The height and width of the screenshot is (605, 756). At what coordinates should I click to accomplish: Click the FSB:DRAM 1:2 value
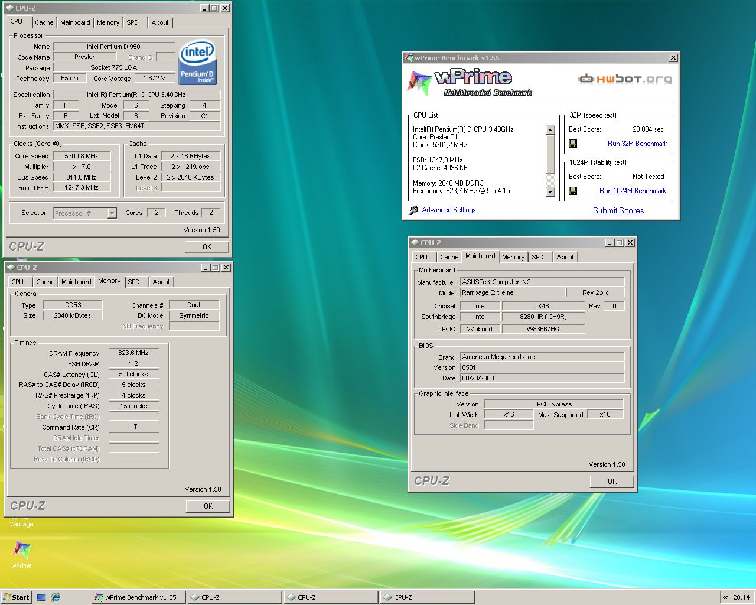[133, 363]
